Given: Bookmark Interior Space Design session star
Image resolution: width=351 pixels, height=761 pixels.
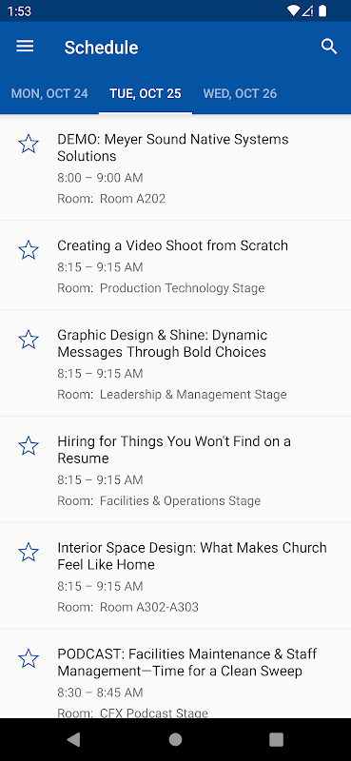Looking at the screenshot, I should [x=29, y=553].
